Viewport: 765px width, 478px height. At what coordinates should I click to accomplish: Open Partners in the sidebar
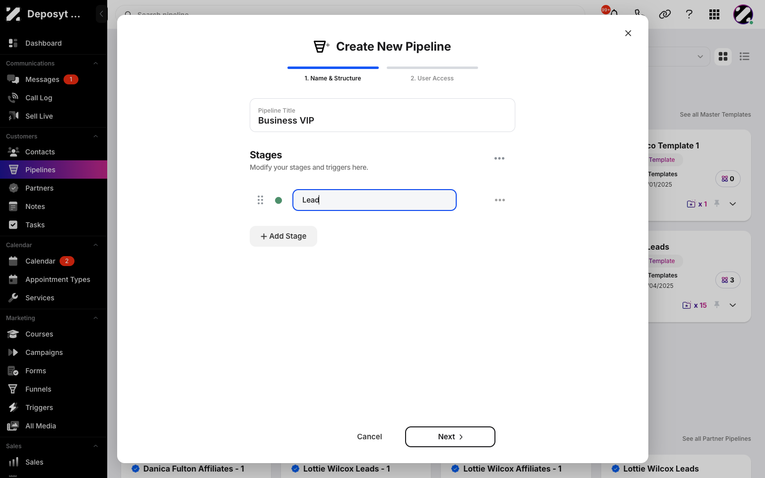(x=54, y=188)
